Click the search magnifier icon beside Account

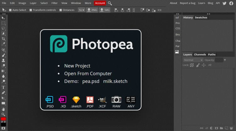110,3
